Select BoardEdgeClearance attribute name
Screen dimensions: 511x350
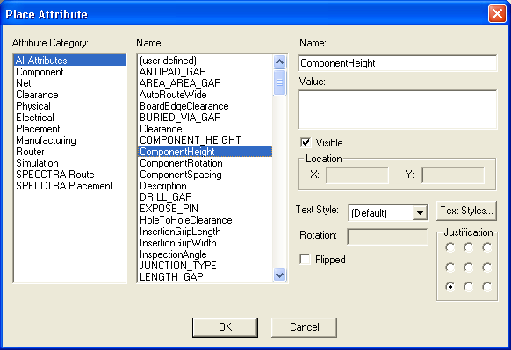coord(205,106)
